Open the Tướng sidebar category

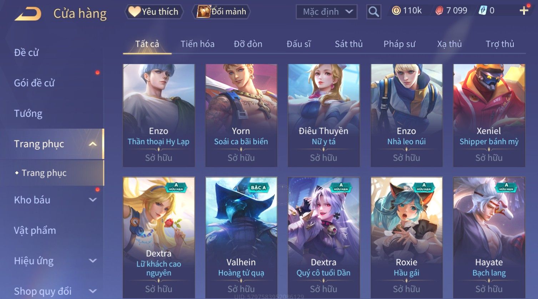pos(28,113)
